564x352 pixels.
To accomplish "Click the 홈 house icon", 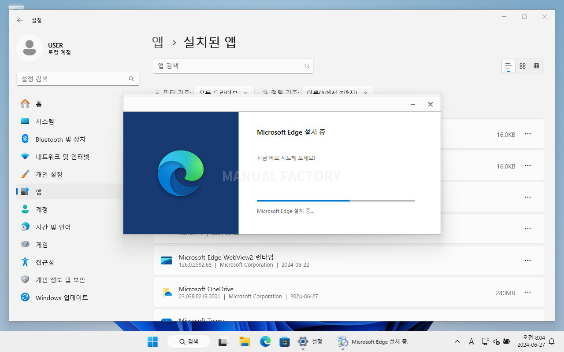I will 25,104.
